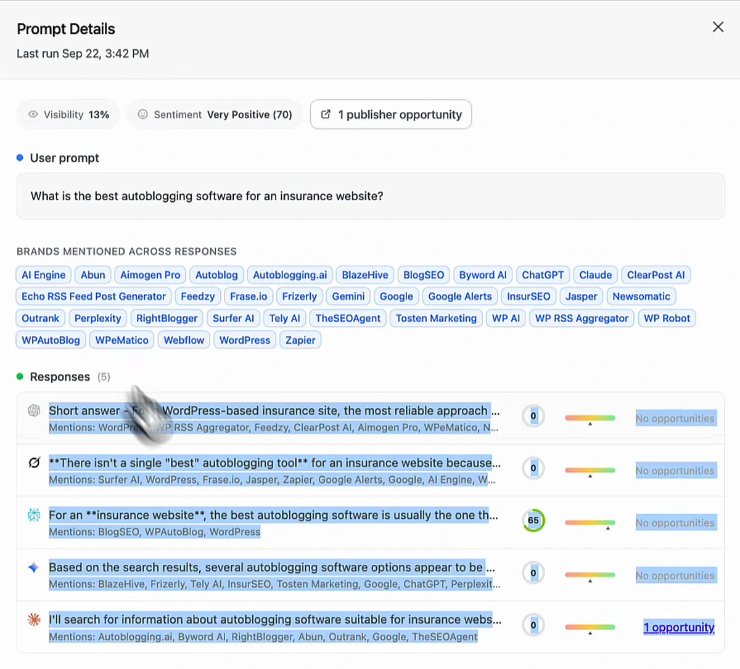Pick the Perplexity brand tag
The image size is (740, 669).
98,318
